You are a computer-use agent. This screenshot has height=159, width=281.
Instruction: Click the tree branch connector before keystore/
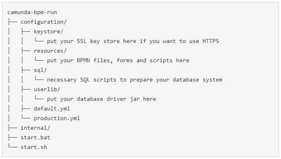[x=26, y=32]
